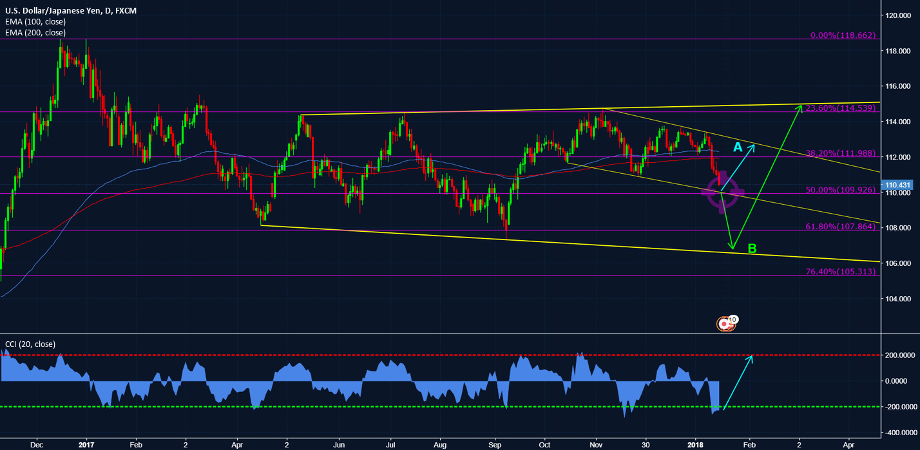Click the 61.80%(107.864) Fibonacci label
The height and width of the screenshot is (450, 920).
tap(840, 227)
